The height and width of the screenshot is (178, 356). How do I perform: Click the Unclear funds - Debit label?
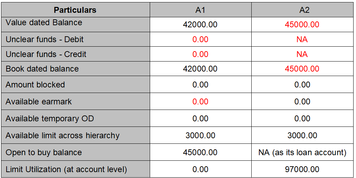pos(45,39)
